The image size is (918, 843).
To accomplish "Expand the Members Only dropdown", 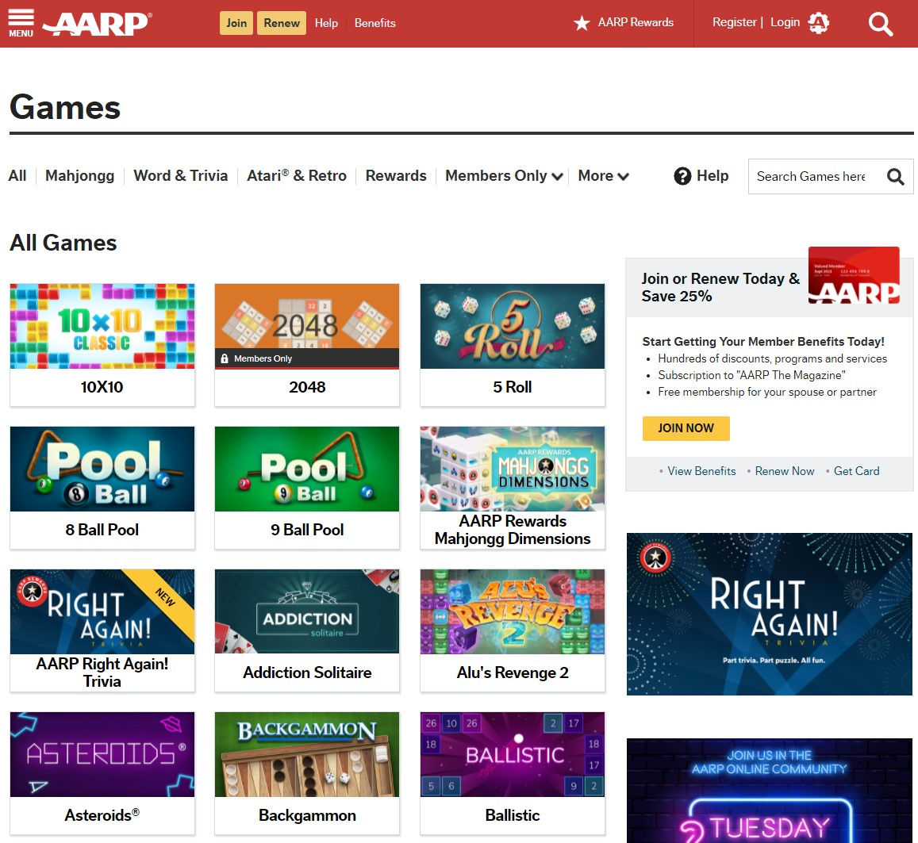I will (504, 176).
